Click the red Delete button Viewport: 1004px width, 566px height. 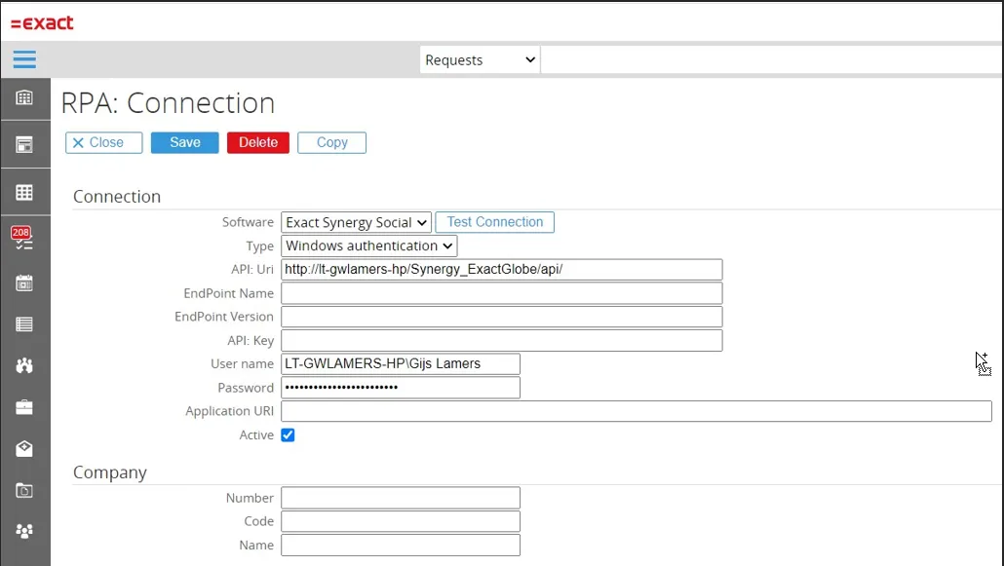258,142
